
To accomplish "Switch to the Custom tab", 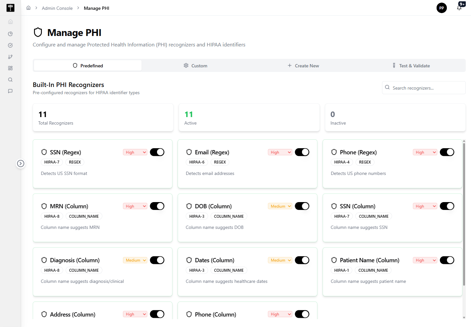I will [x=196, y=65].
